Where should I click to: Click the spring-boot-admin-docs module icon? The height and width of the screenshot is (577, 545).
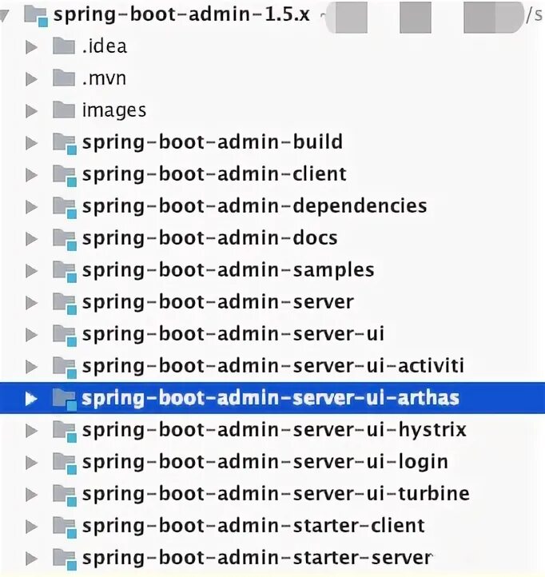[64, 239]
